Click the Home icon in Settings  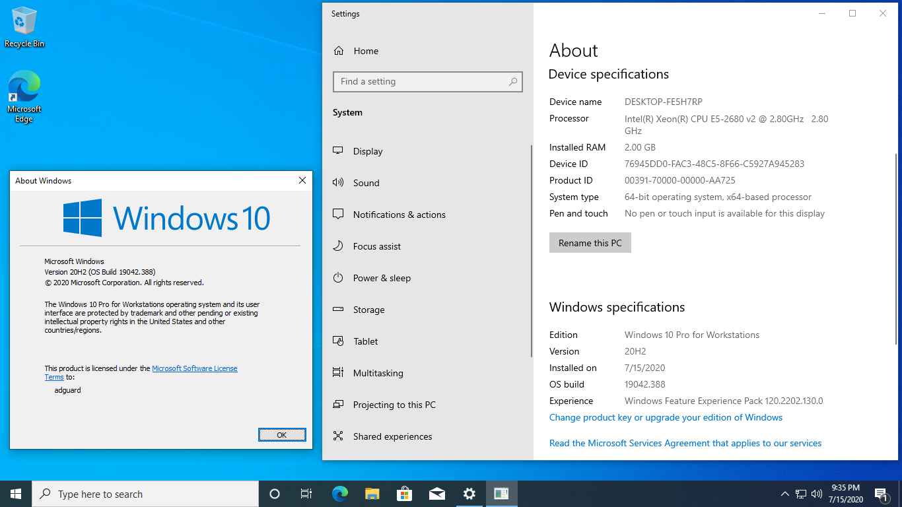pos(339,51)
